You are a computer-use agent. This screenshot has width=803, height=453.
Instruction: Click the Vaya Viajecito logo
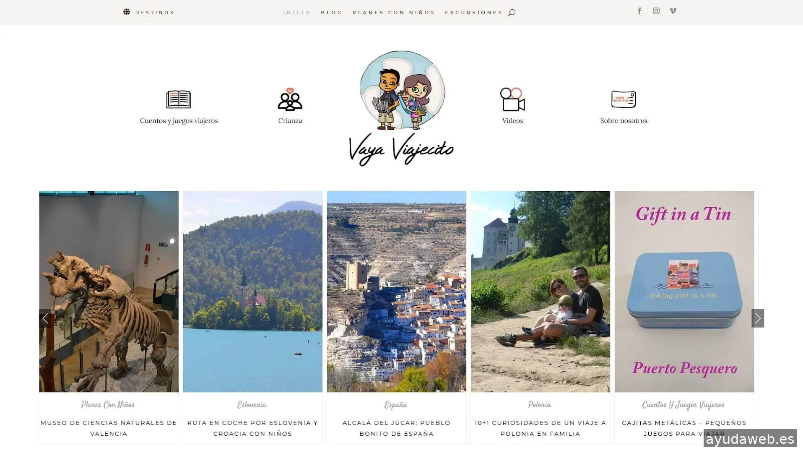401,108
